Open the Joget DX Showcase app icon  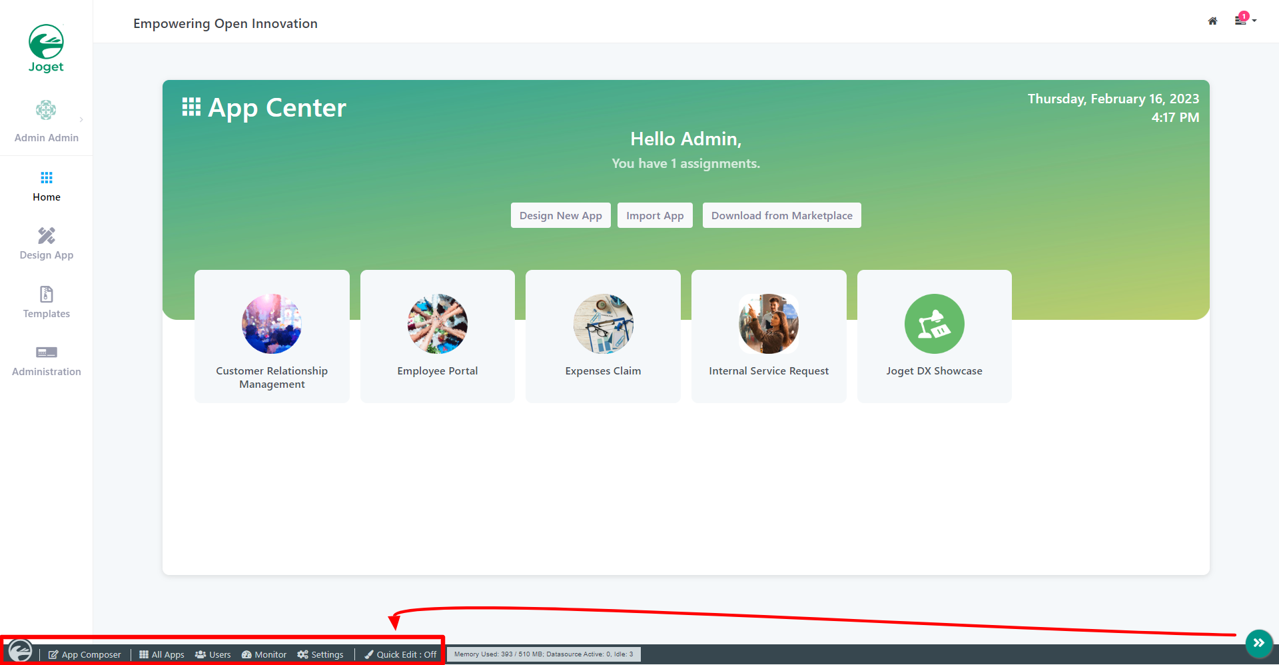coord(935,324)
